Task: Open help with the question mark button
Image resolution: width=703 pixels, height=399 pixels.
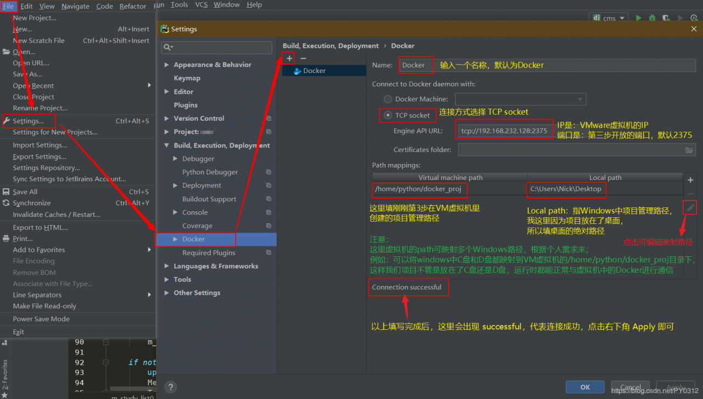Action: [x=171, y=387]
